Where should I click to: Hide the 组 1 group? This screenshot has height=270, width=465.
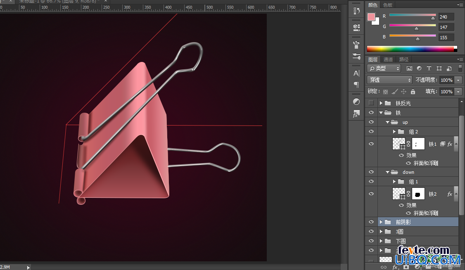click(x=371, y=181)
